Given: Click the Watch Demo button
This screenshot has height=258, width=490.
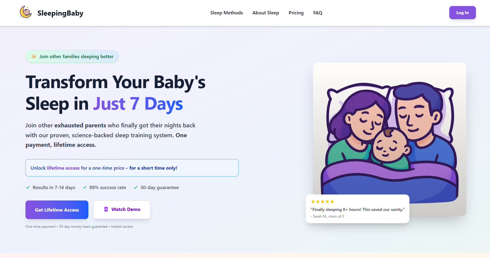Looking at the screenshot, I should pos(122,209).
